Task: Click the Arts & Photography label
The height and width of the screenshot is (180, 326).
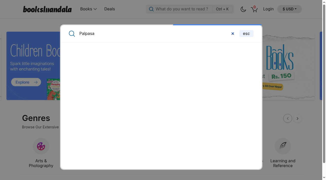Action: point(41,163)
